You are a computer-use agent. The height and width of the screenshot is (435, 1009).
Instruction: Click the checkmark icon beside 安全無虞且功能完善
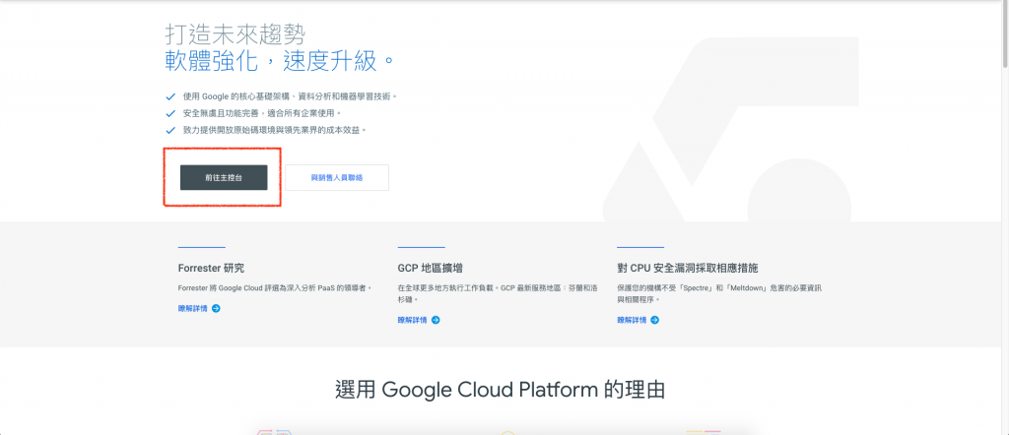pos(170,114)
